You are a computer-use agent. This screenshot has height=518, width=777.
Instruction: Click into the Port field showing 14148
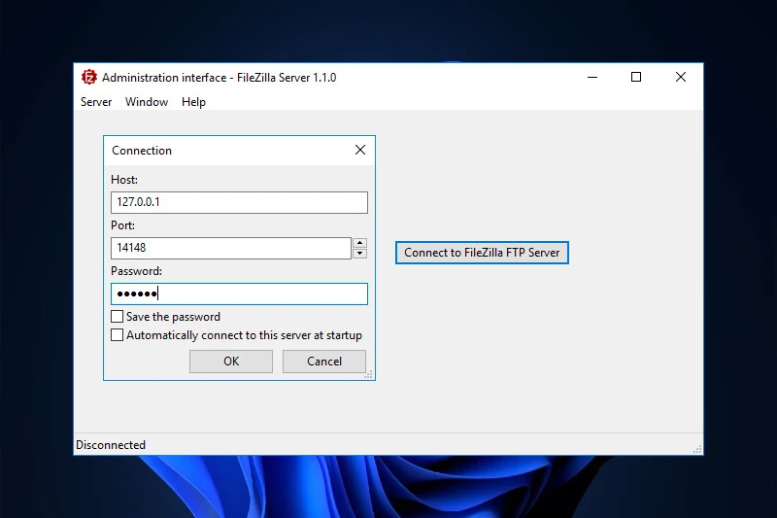pyautogui.click(x=230, y=249)
